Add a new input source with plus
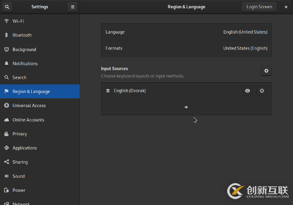293x205 pixels. tap(186, 107)
